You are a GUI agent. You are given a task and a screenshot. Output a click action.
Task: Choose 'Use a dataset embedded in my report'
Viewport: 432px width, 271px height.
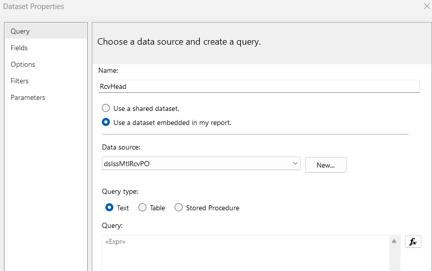point(106,122)
